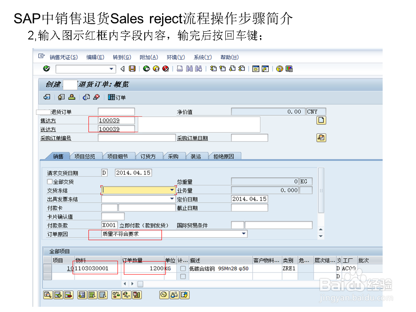The width and height of the screenshot is (416, 312).
Task: Switch to the 项目细节 tab
Action: pyautogui.click(x=117, y=156)
